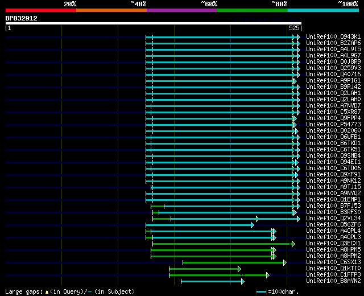Click the UniRef100_Q3ECX1 label
Viewport: 364px width, 296px height.
tap(333, 244)
